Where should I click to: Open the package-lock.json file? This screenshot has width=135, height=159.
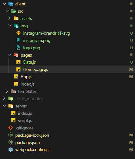(32, 135)
